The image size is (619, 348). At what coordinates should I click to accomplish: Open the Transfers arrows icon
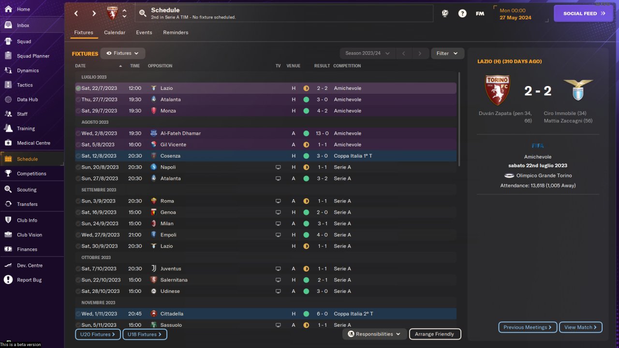click(x=8, y=204)
